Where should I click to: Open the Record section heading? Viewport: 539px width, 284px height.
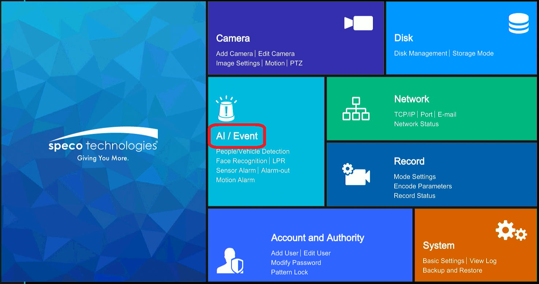[x=409, y=161]
